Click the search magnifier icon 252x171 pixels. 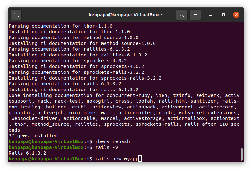point(182,15)
